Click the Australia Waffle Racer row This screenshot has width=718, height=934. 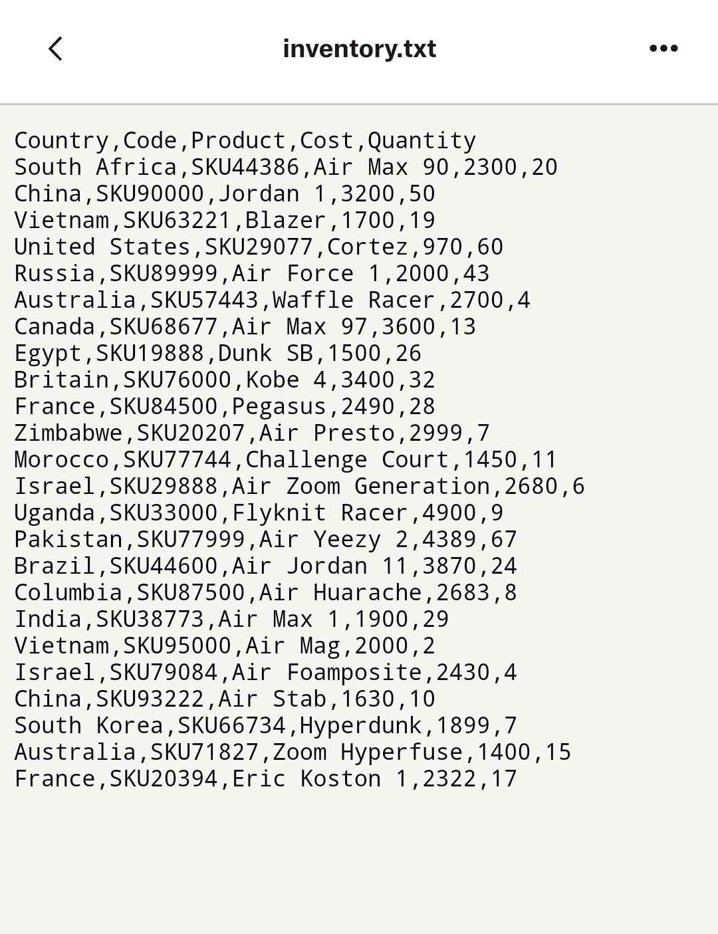point(273,299)
